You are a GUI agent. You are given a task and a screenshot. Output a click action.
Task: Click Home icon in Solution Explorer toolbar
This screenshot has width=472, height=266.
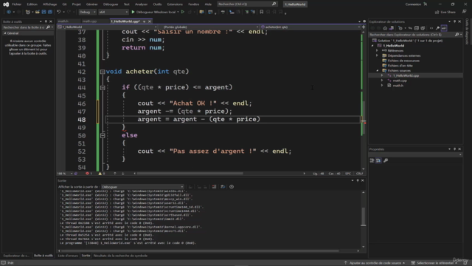385,28
